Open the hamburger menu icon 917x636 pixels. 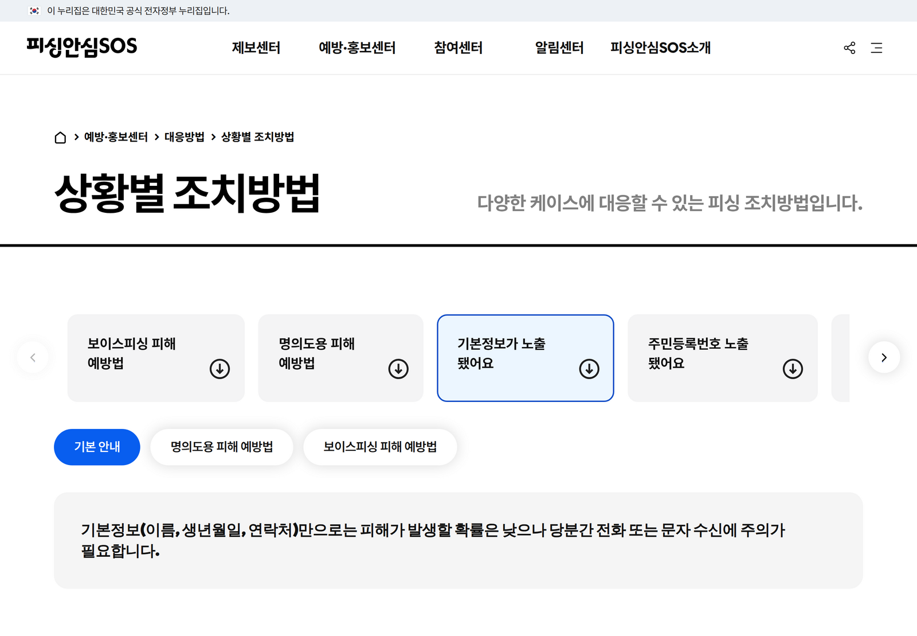876,48
